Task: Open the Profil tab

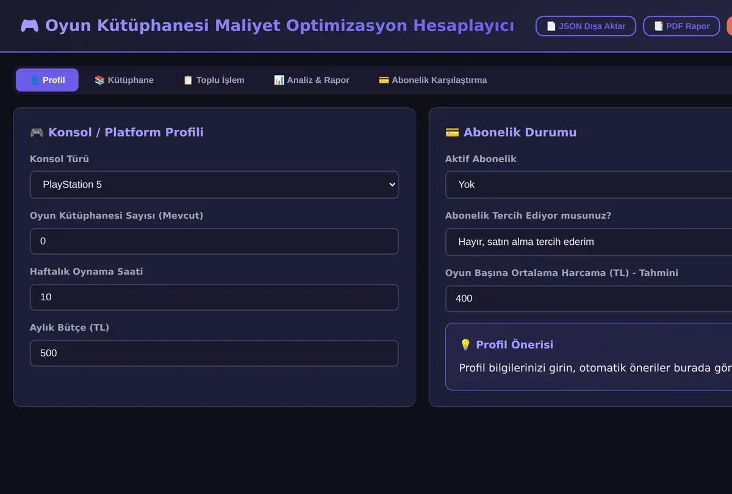Action: pos(47,80)
